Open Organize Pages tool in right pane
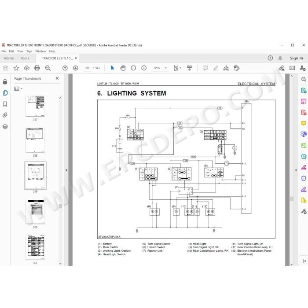 [304, 102]
